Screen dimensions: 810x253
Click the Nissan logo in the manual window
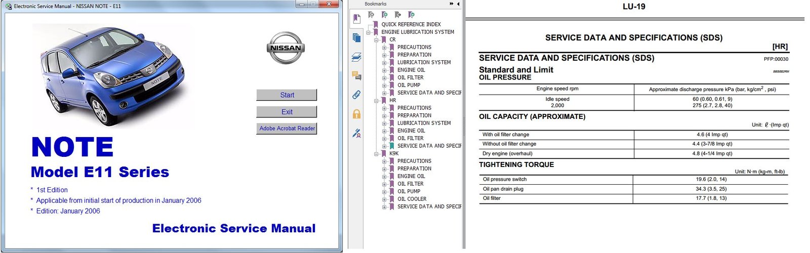(x=286, y=48)
